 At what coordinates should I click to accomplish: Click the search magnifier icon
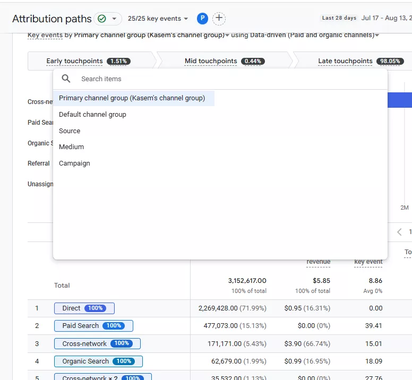click(x=66, y=79)
